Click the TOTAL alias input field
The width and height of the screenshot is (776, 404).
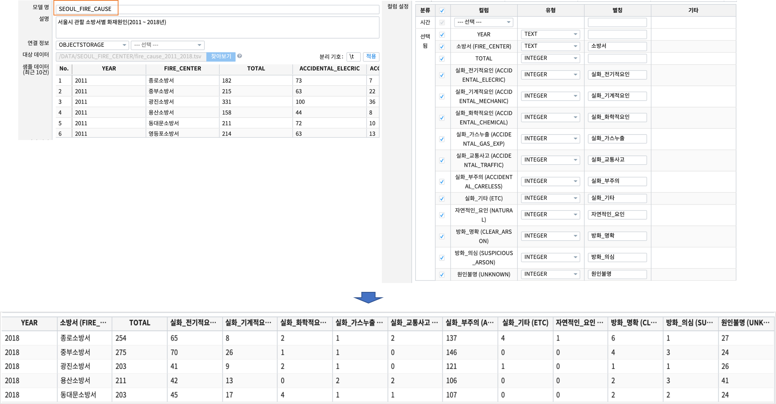[617, 58]
